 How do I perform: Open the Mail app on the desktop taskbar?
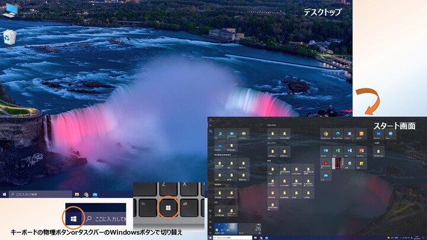pyautogui.click(x=95, y=194)
